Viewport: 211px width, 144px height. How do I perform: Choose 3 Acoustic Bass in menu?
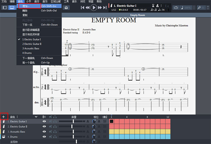coord(31,48)
